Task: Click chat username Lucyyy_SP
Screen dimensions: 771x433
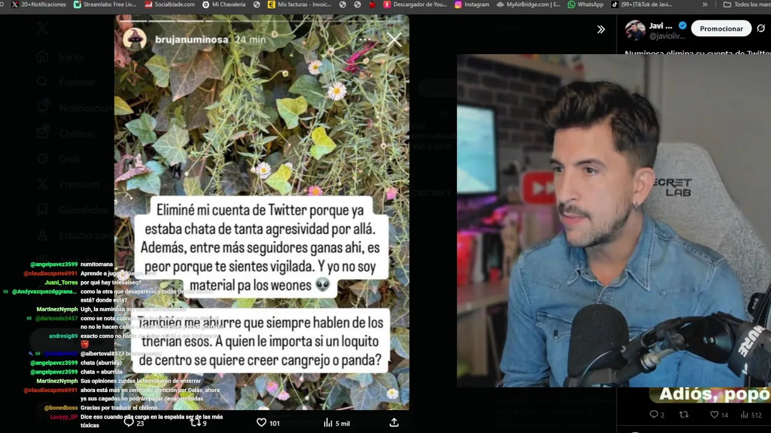Action: click(x=64, y=417)
